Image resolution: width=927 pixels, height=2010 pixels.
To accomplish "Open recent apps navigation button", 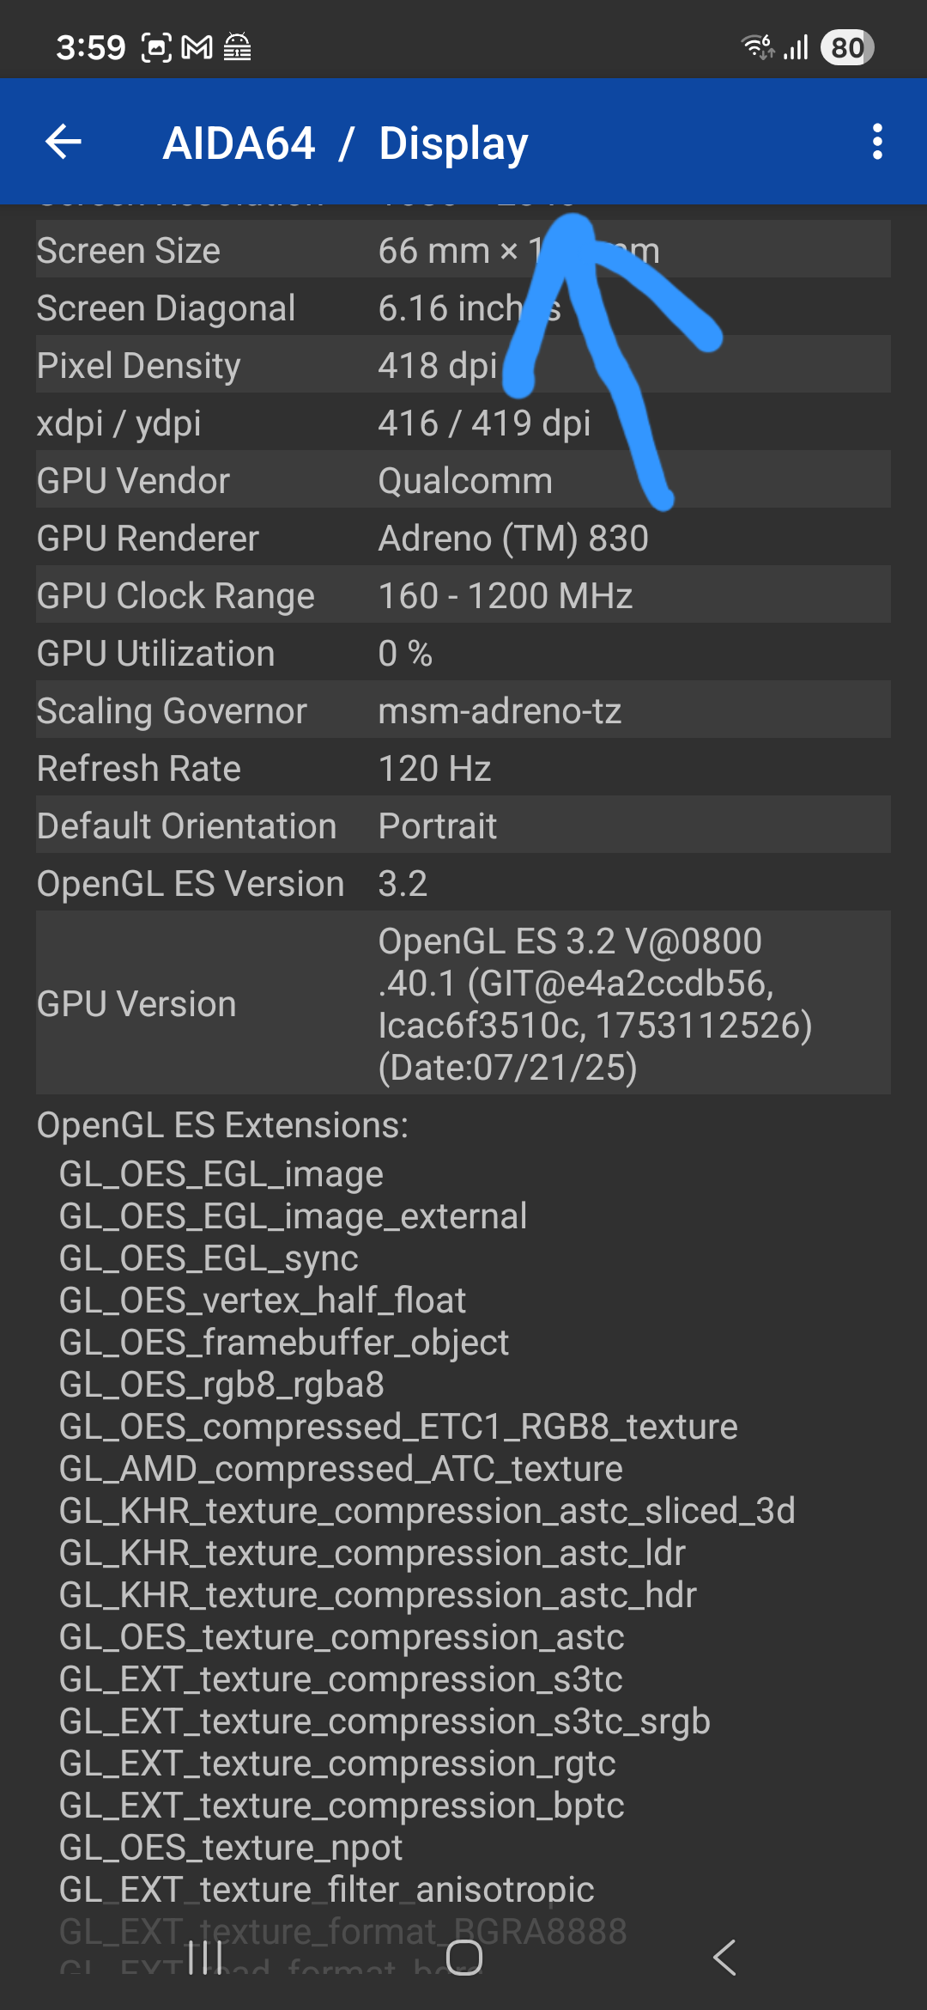I will tap(205, 1958).
